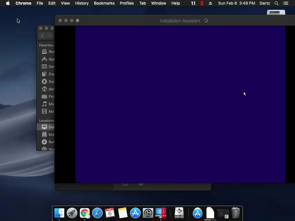The height and width of the screenshot is (221, 295).
Task: Click the eject icon in menu bar
Action: click(x=210, y=3)
